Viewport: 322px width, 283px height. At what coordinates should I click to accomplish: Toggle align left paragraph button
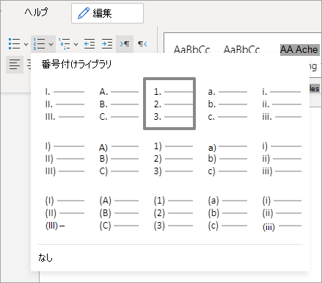pyautogui.click(x=15, y=65)
